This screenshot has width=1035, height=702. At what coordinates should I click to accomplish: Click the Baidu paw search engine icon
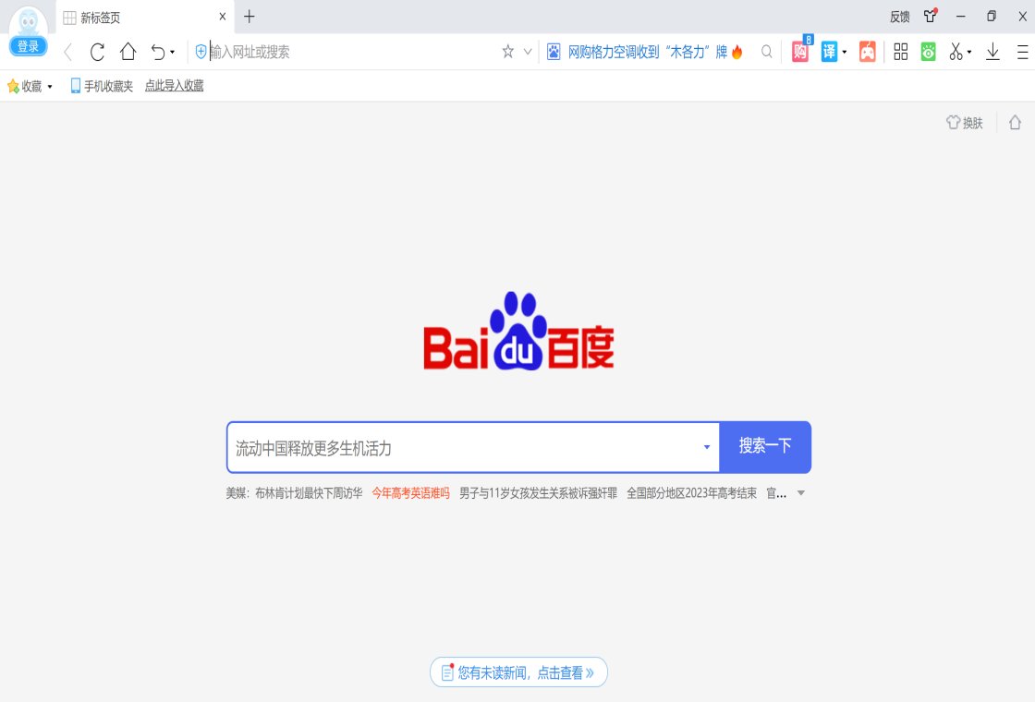tap(554, 52)
